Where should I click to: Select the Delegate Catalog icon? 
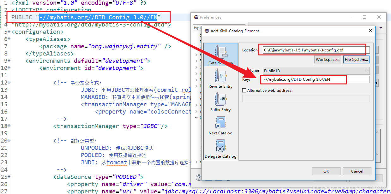220,146
